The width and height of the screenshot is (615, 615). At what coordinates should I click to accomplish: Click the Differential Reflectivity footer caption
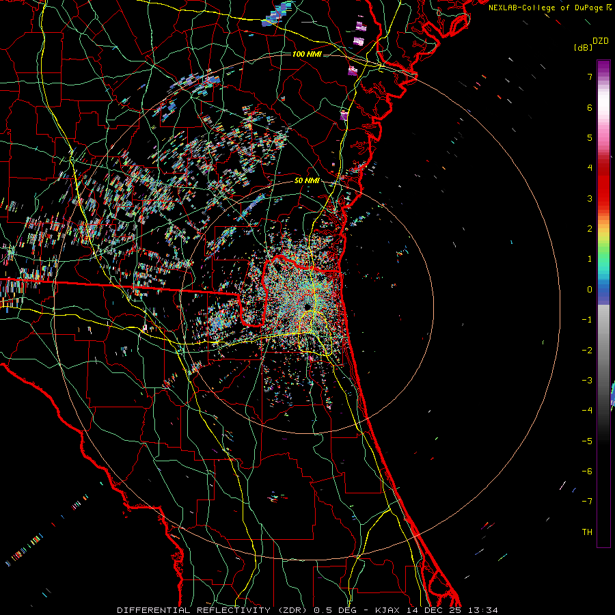pyautogui.click(x=307, y=610)
